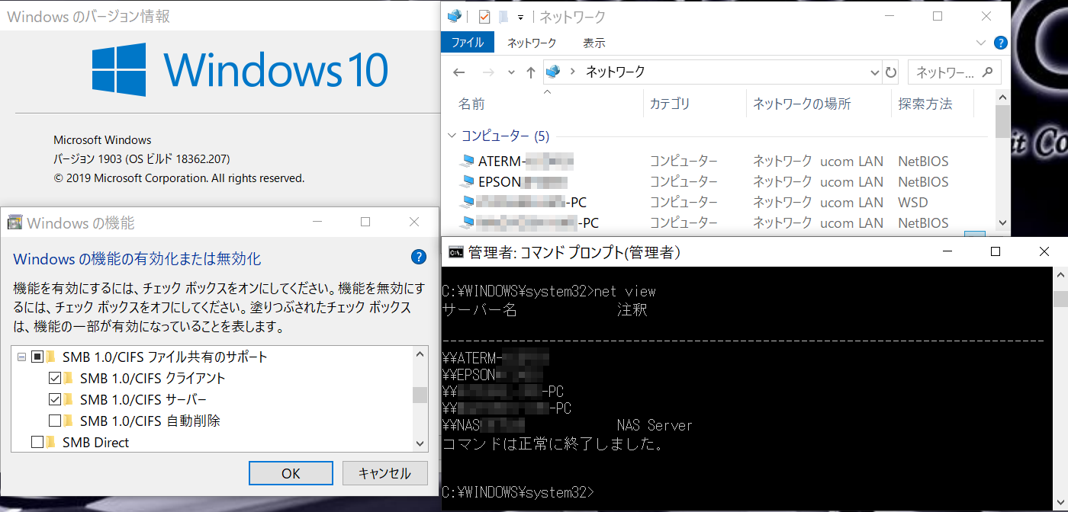Open help in the Windows の機能 dialog
The height and width of the screenshot is (512, 1068).
(418, 257)
